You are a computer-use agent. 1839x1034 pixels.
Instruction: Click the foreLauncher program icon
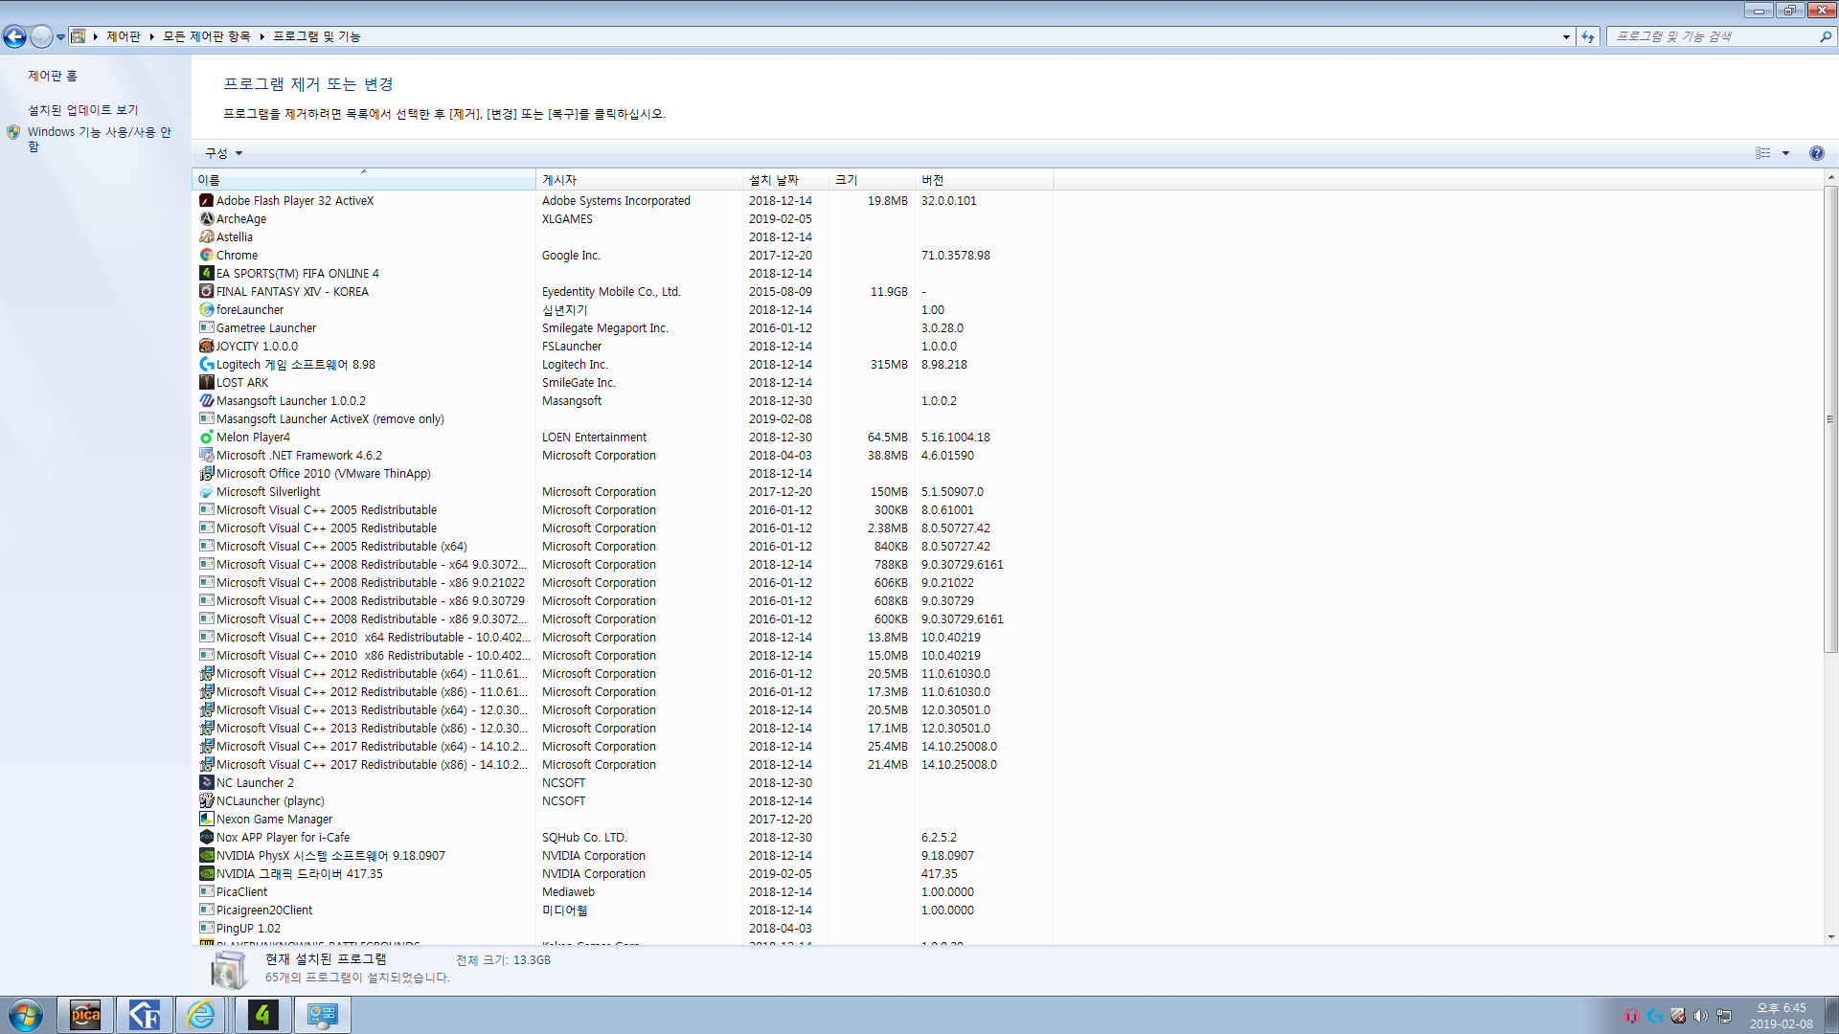[206, 310]
